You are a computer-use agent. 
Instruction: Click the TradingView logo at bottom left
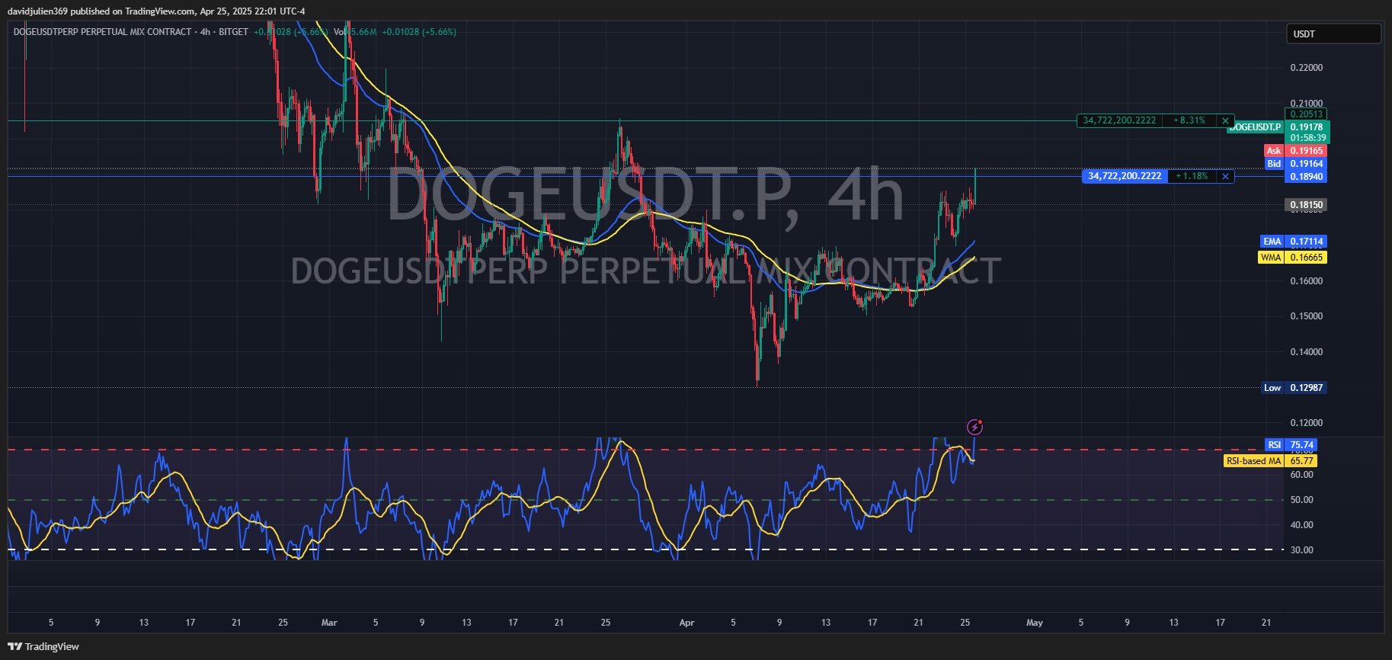43,646
